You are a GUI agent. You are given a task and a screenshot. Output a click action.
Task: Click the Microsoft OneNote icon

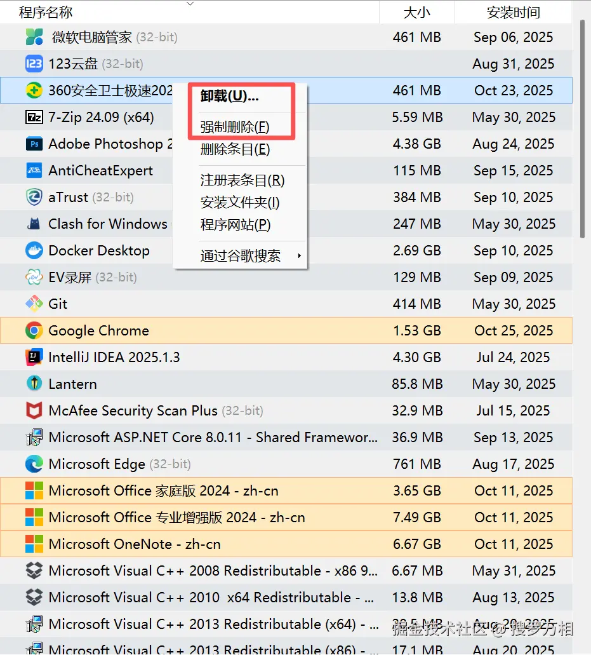click(x=34, y=544)
